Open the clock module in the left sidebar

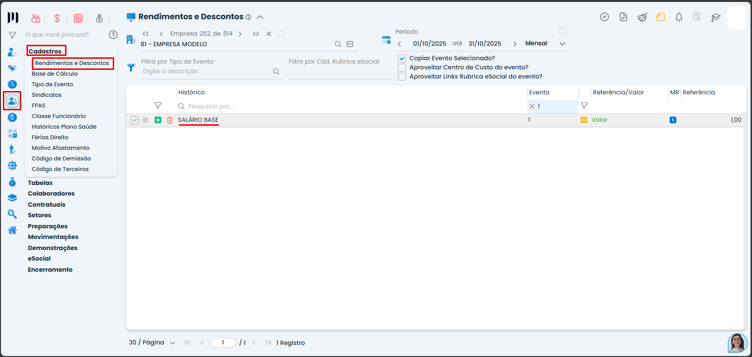tap(12, 84)
